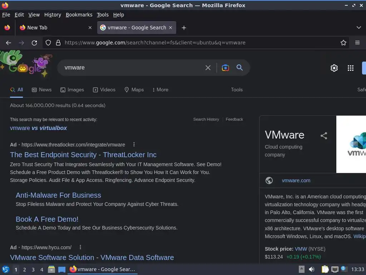Search by image using the camera icon

click(x=225, y=68)
